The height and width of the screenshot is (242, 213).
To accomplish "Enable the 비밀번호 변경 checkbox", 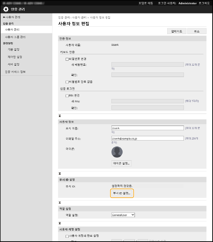I will [67, 59].
